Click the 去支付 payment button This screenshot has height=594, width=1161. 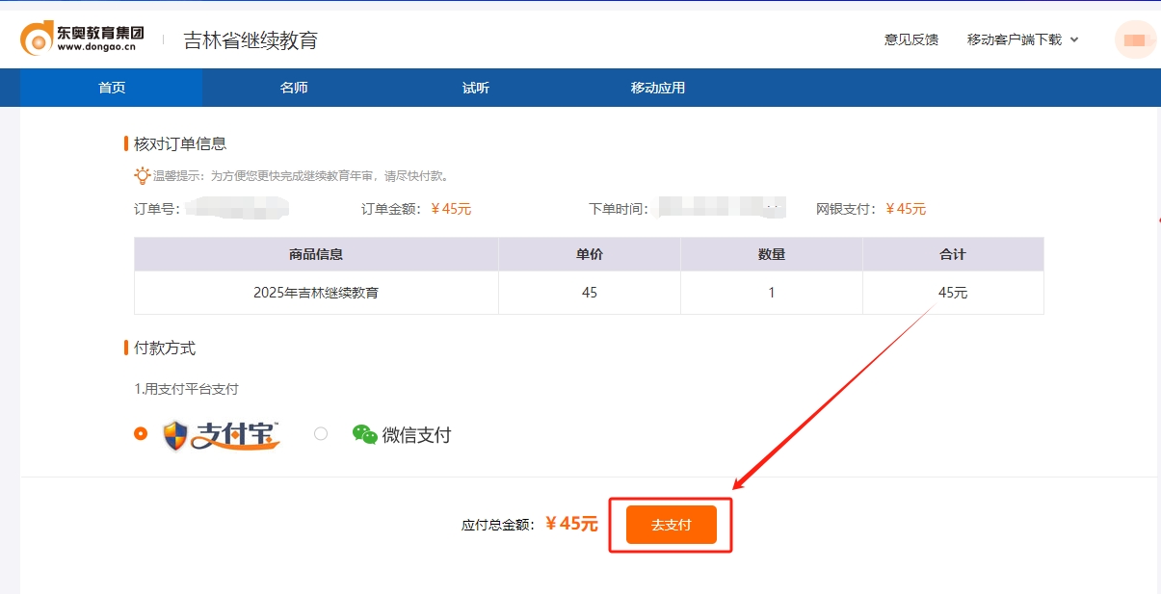click(670, 525)
